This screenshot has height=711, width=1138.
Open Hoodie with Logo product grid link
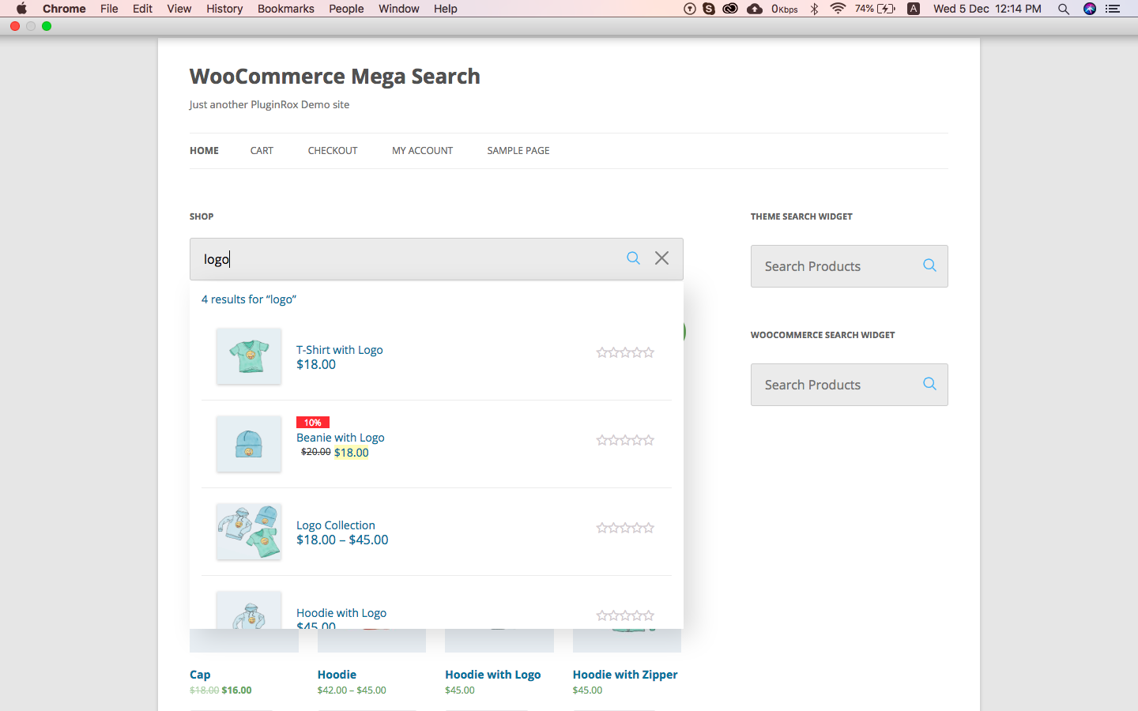pyautogui.click(x=493, y=675)
